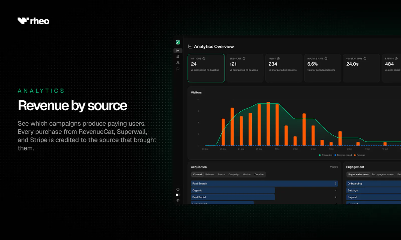Click the help question mark icon in sidebar
This screenshot has height=240, width=401.
178,189
